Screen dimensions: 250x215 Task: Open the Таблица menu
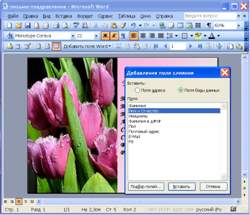point(126,16)
